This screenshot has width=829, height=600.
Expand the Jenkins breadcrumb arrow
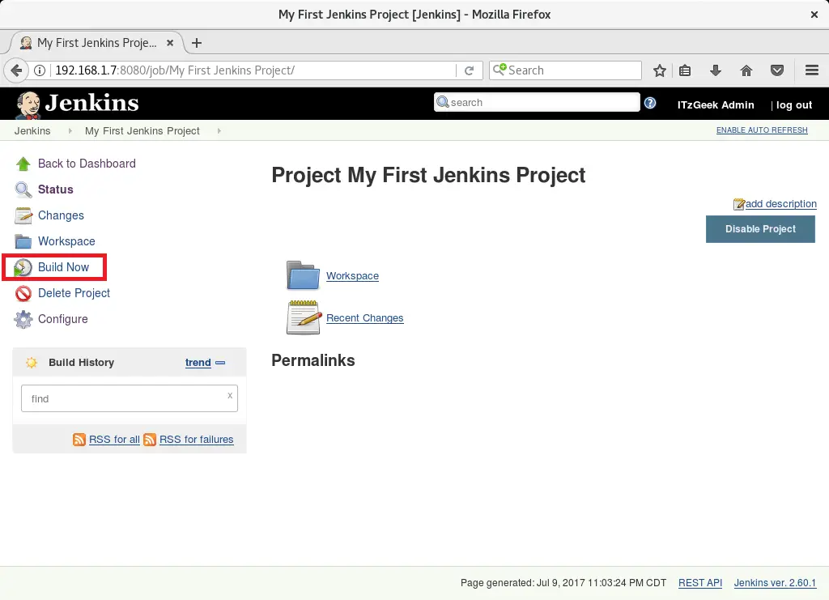coord(70,131)
